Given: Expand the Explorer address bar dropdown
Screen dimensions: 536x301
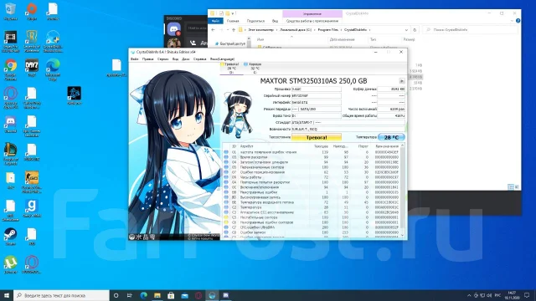Looking at the screenshot, I should point(406,30).
